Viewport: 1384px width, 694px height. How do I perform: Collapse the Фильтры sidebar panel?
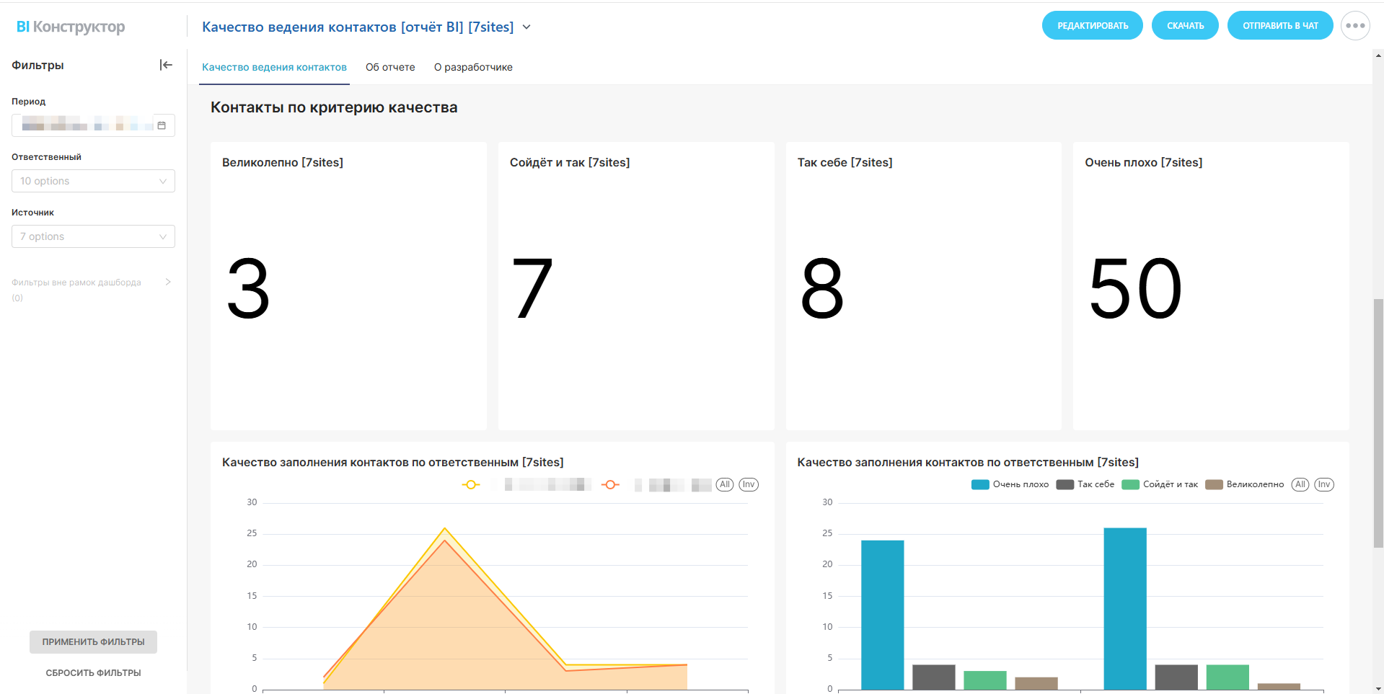tap(166, 65)
